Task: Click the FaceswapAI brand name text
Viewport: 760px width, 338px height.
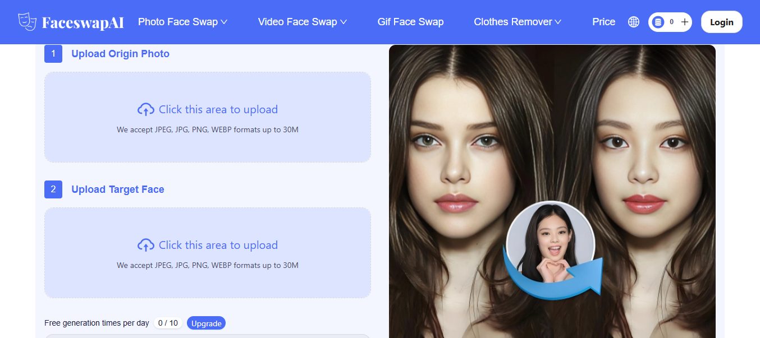Action: pos(83,22)
